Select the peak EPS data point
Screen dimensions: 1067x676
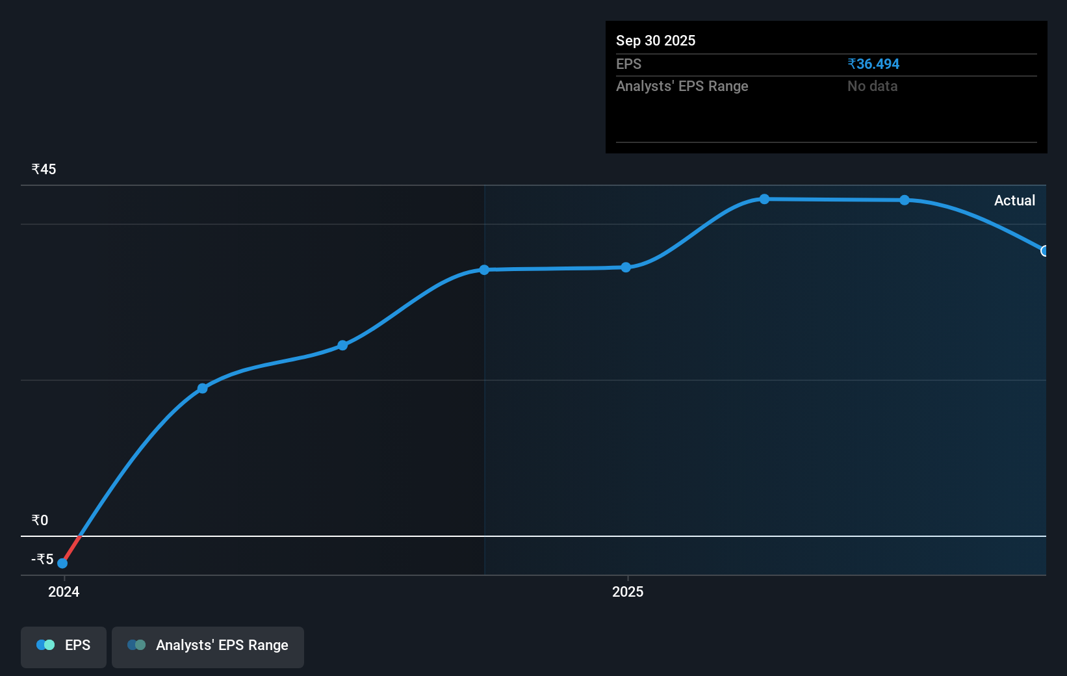[764, 200]
